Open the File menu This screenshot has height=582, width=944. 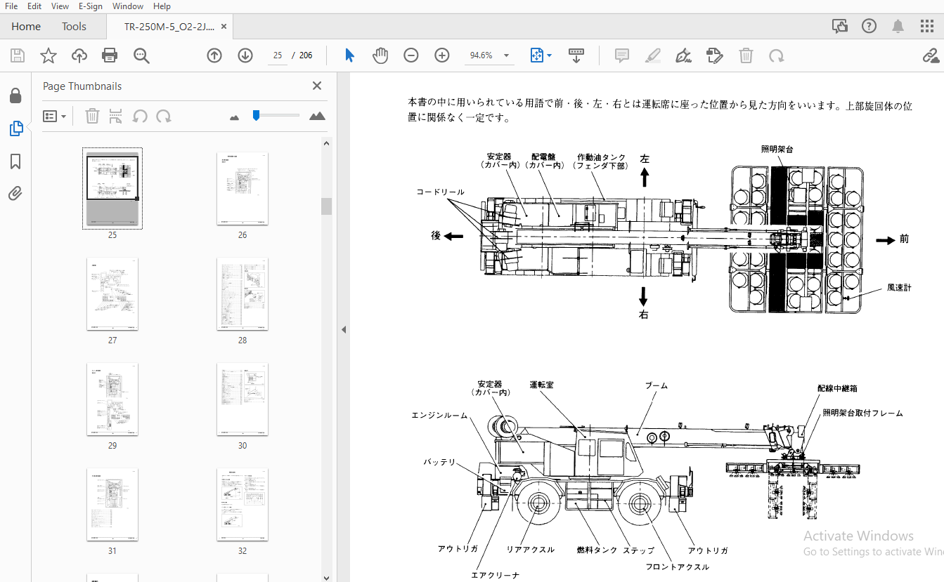click(11, 6)
